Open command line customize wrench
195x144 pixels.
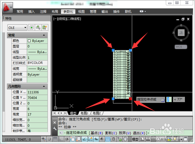coord(55,128)
